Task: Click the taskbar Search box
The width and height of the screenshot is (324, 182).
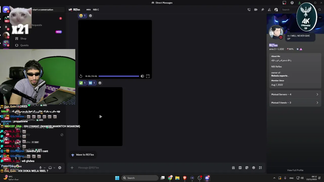Action: click(140, 178)
